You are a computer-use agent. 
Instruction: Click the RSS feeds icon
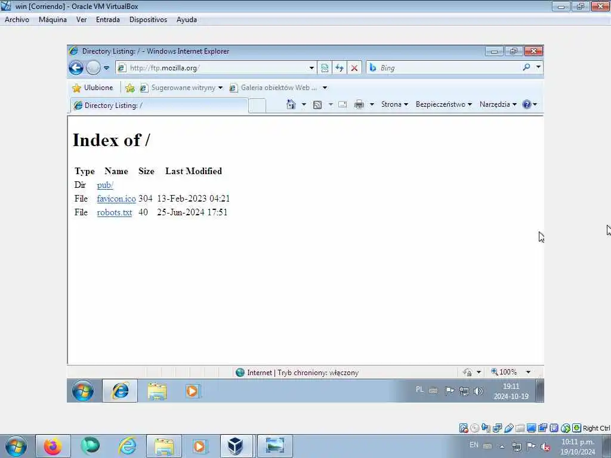[317, 104]
